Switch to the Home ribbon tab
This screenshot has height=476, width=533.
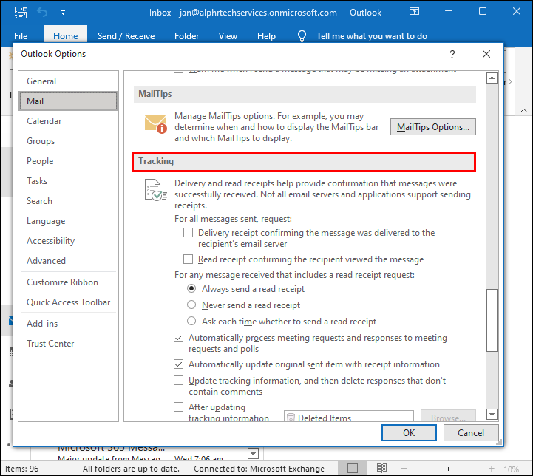pos(66,36)
